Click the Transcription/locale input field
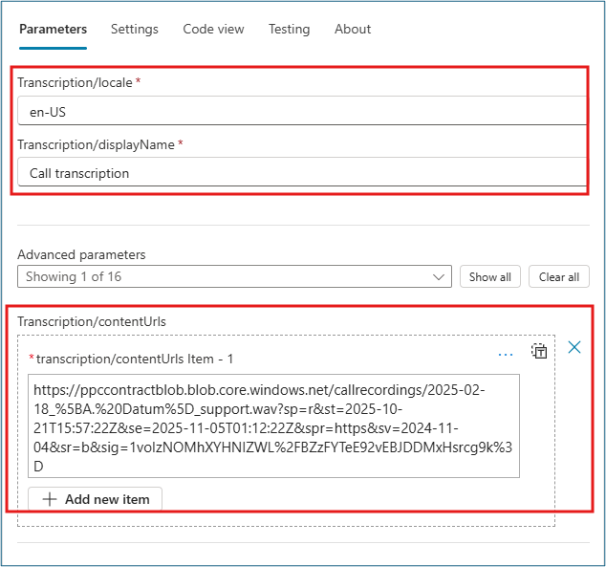606x567 pixels. click(302, 111)
